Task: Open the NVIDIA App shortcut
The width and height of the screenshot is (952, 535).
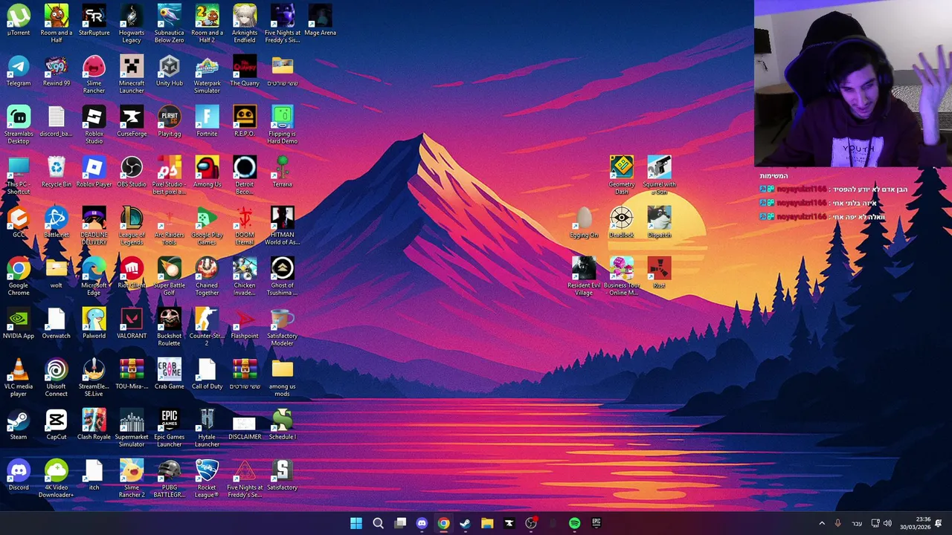Action: [19, 323]
